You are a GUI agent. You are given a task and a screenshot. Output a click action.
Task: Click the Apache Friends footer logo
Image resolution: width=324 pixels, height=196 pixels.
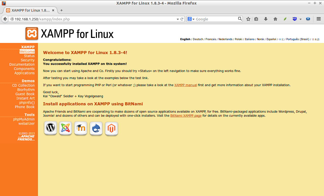[x=26, y=138]
